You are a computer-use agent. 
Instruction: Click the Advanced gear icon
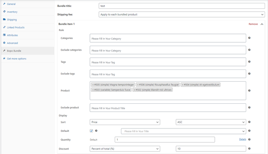pyautogui.click(x=4, y=43)
